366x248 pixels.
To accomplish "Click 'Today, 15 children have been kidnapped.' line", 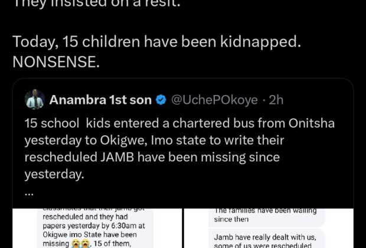I will tap(156, 42).
